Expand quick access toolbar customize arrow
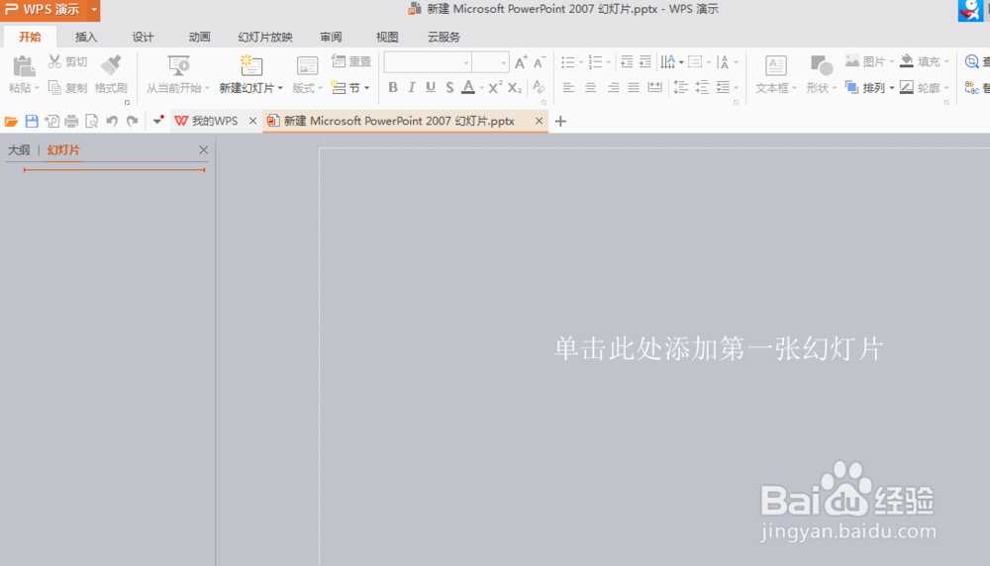This screenshot has width=990, height=566. point(157,120)
